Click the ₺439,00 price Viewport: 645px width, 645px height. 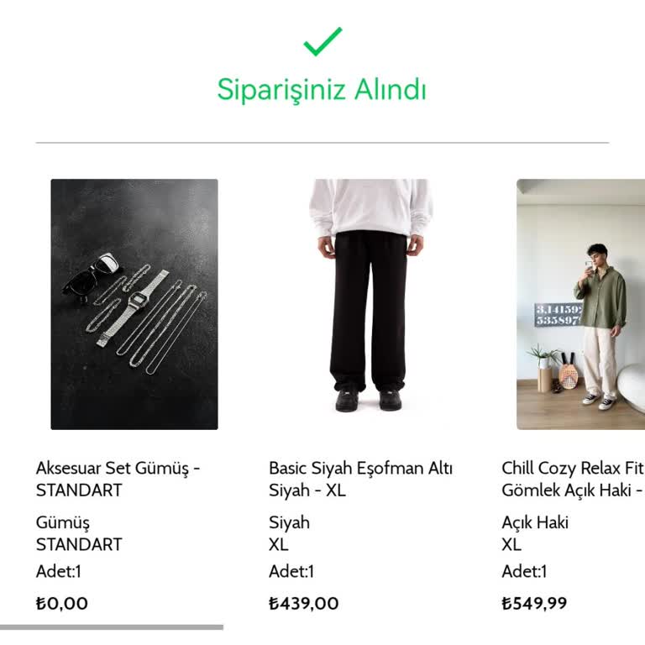tap(304, 603)
